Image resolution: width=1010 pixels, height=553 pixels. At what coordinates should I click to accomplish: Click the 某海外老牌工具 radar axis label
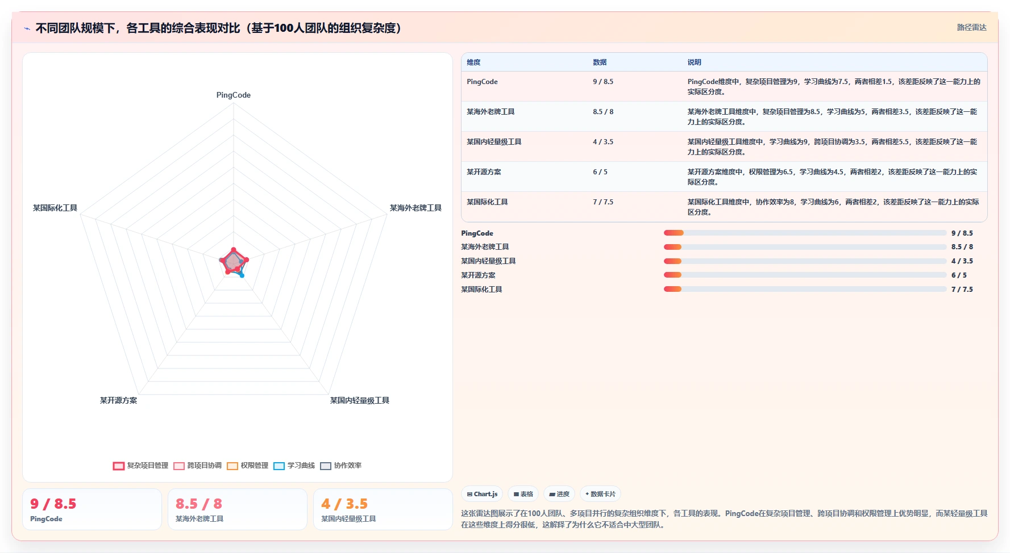pos(415,208)
